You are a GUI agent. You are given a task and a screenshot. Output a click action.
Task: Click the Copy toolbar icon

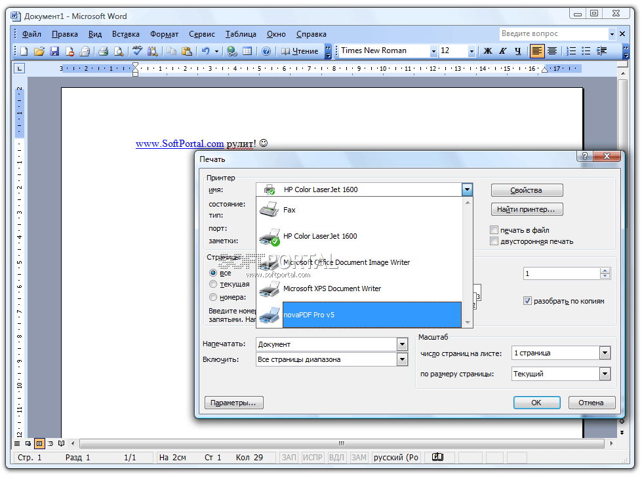click(x=171, y=50)
